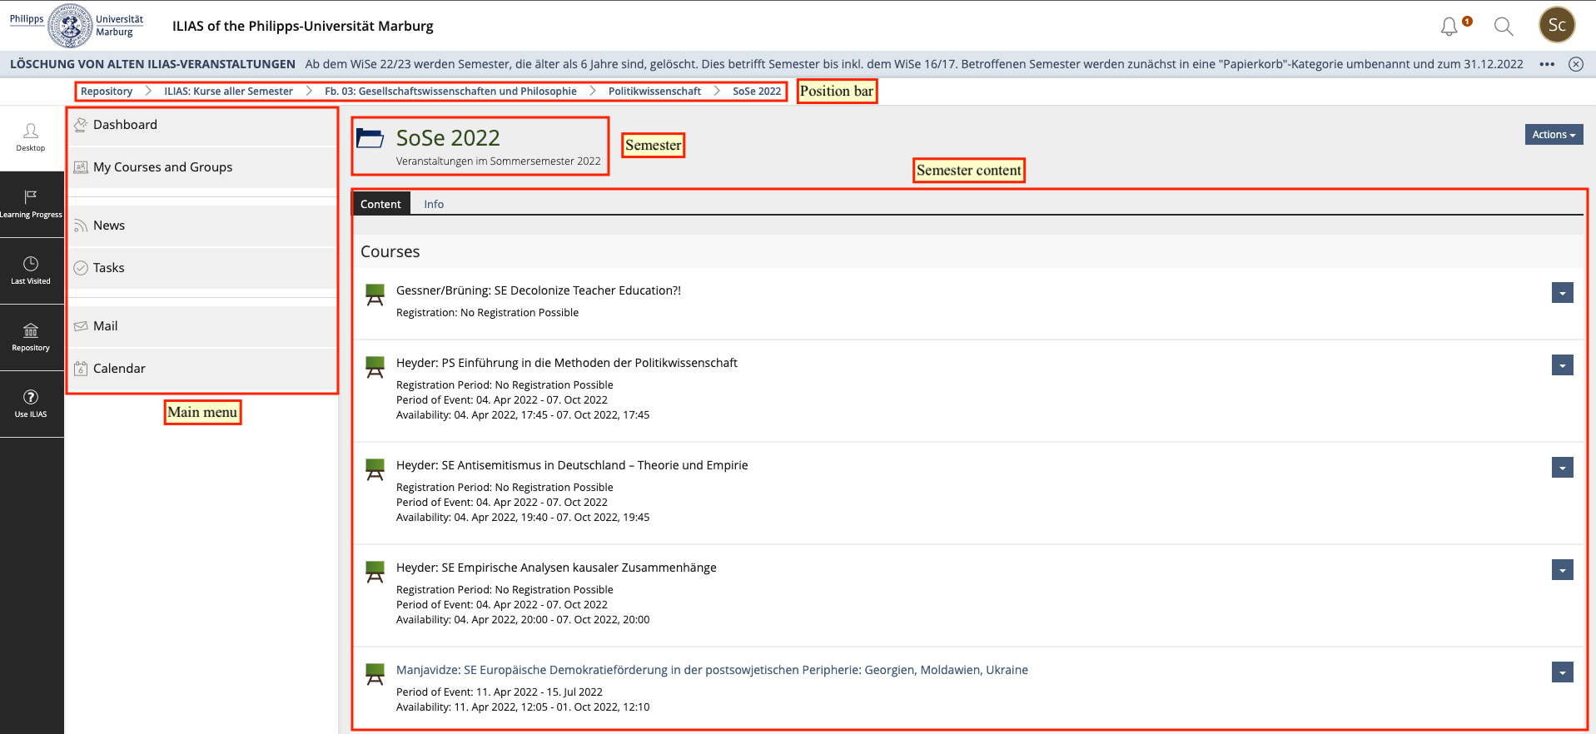The width and height of the screenshot is (1596, 734).
Task: Switch to the Info tab
Action: coord(434,204)
